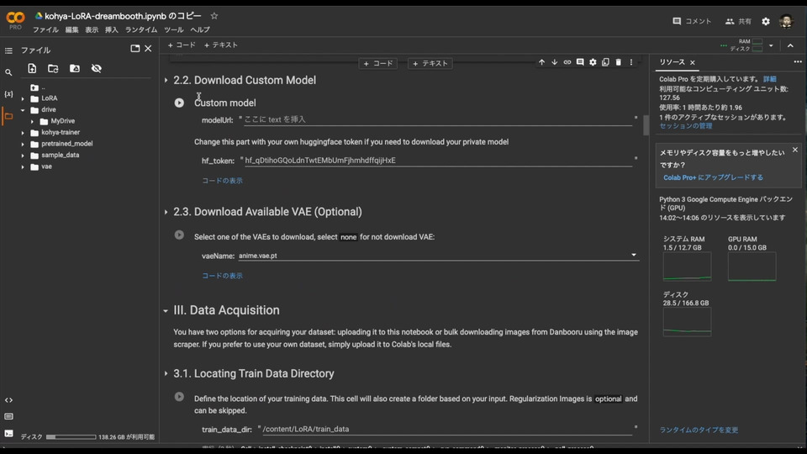This screenshot has width=807, height=454.
Task: Open the ツール menu
Action: point(173,29)
